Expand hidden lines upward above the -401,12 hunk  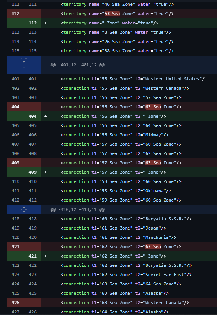pyautogui.click(x=24, y=70)
